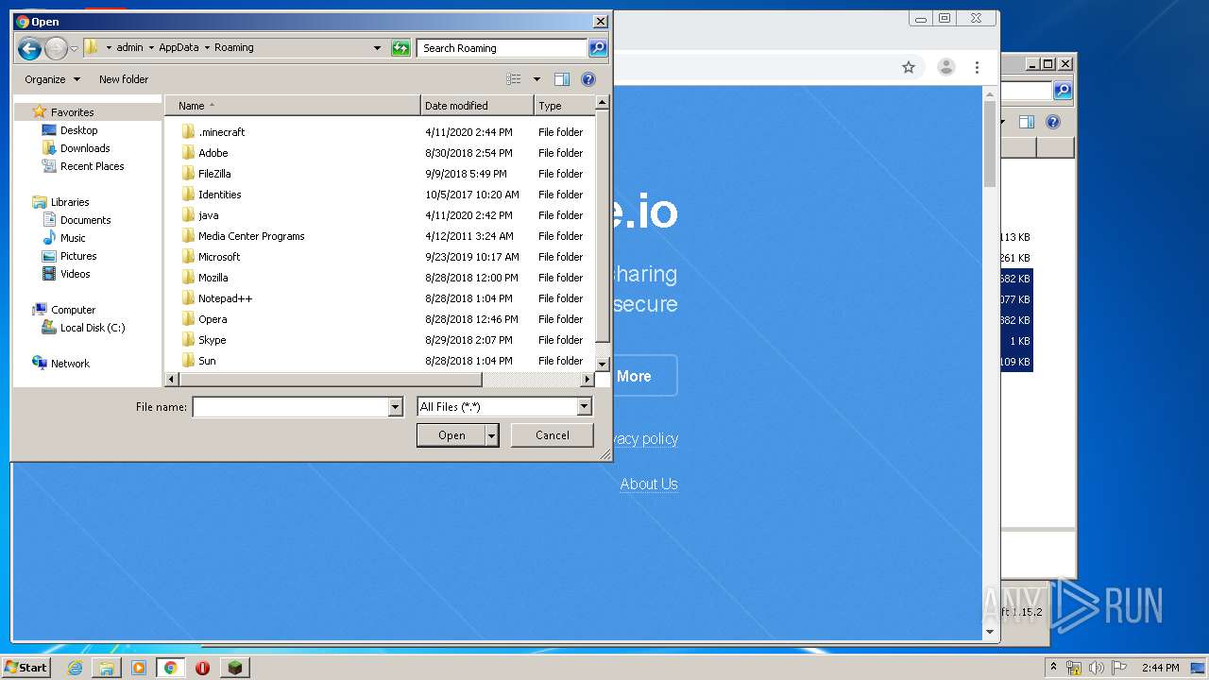Open dialog help with the question mark icon
Viewport: 1209px width, 680px height.
click(x=588, y=79)
